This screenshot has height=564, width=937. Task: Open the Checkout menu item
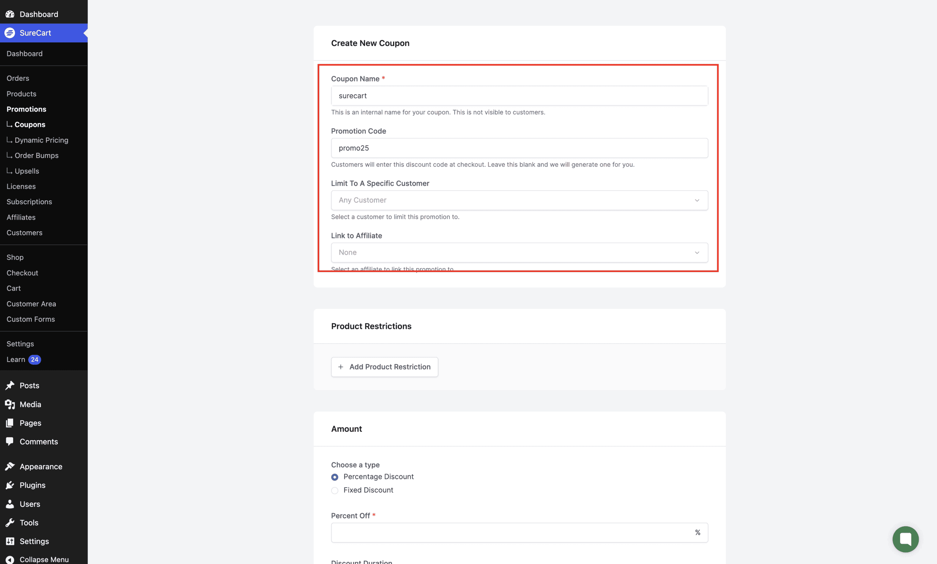coord(22,273)
